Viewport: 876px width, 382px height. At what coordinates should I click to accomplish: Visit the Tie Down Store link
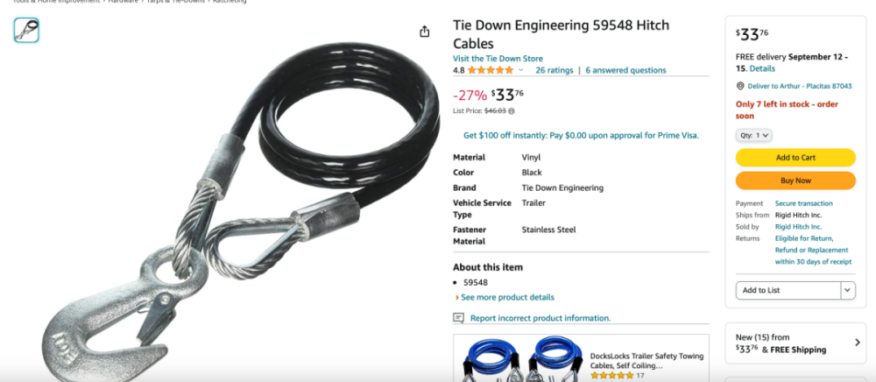pos(498,59)
